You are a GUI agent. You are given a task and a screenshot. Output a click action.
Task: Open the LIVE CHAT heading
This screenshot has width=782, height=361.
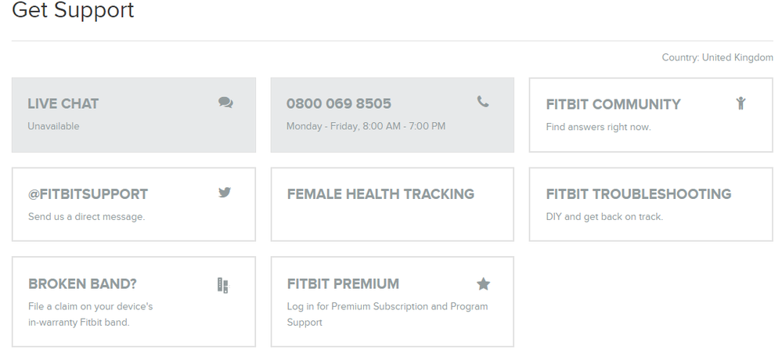point(63,103)
